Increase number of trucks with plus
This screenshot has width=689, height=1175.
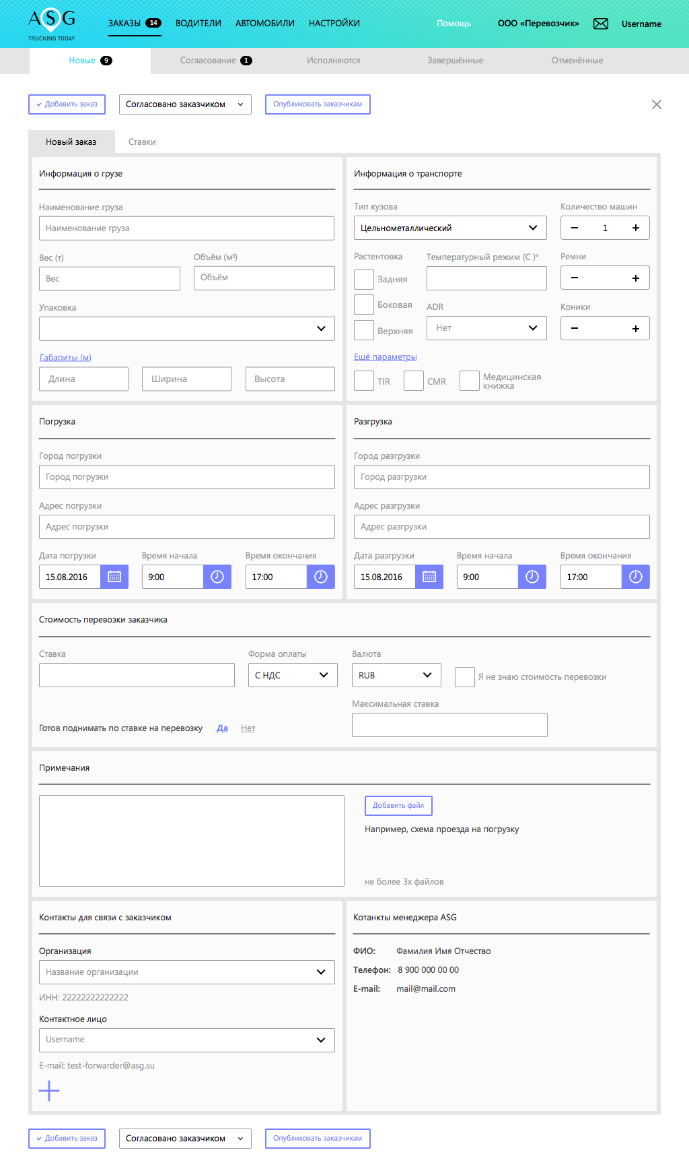click(636, 228)
